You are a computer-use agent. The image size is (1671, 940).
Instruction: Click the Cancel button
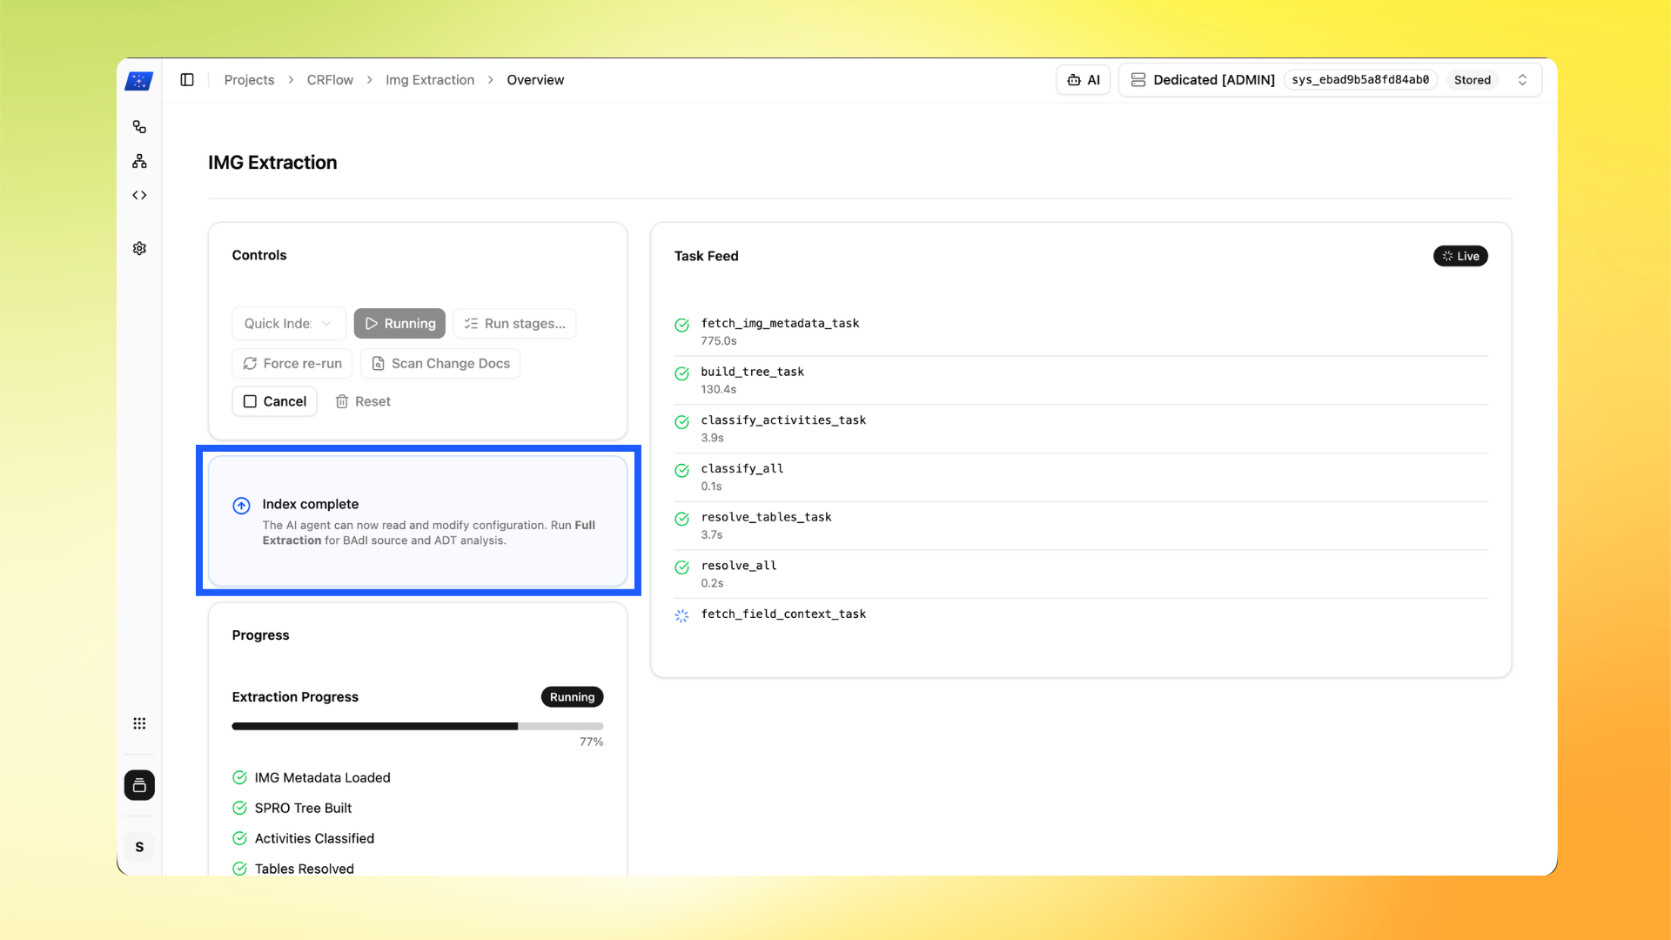(x=274, y=401)
